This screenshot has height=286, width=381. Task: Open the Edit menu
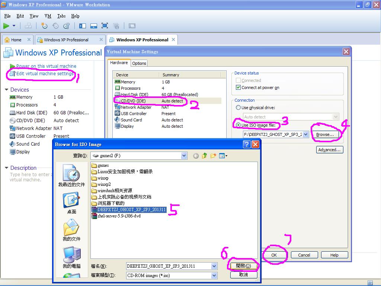[x=20, y=16]
